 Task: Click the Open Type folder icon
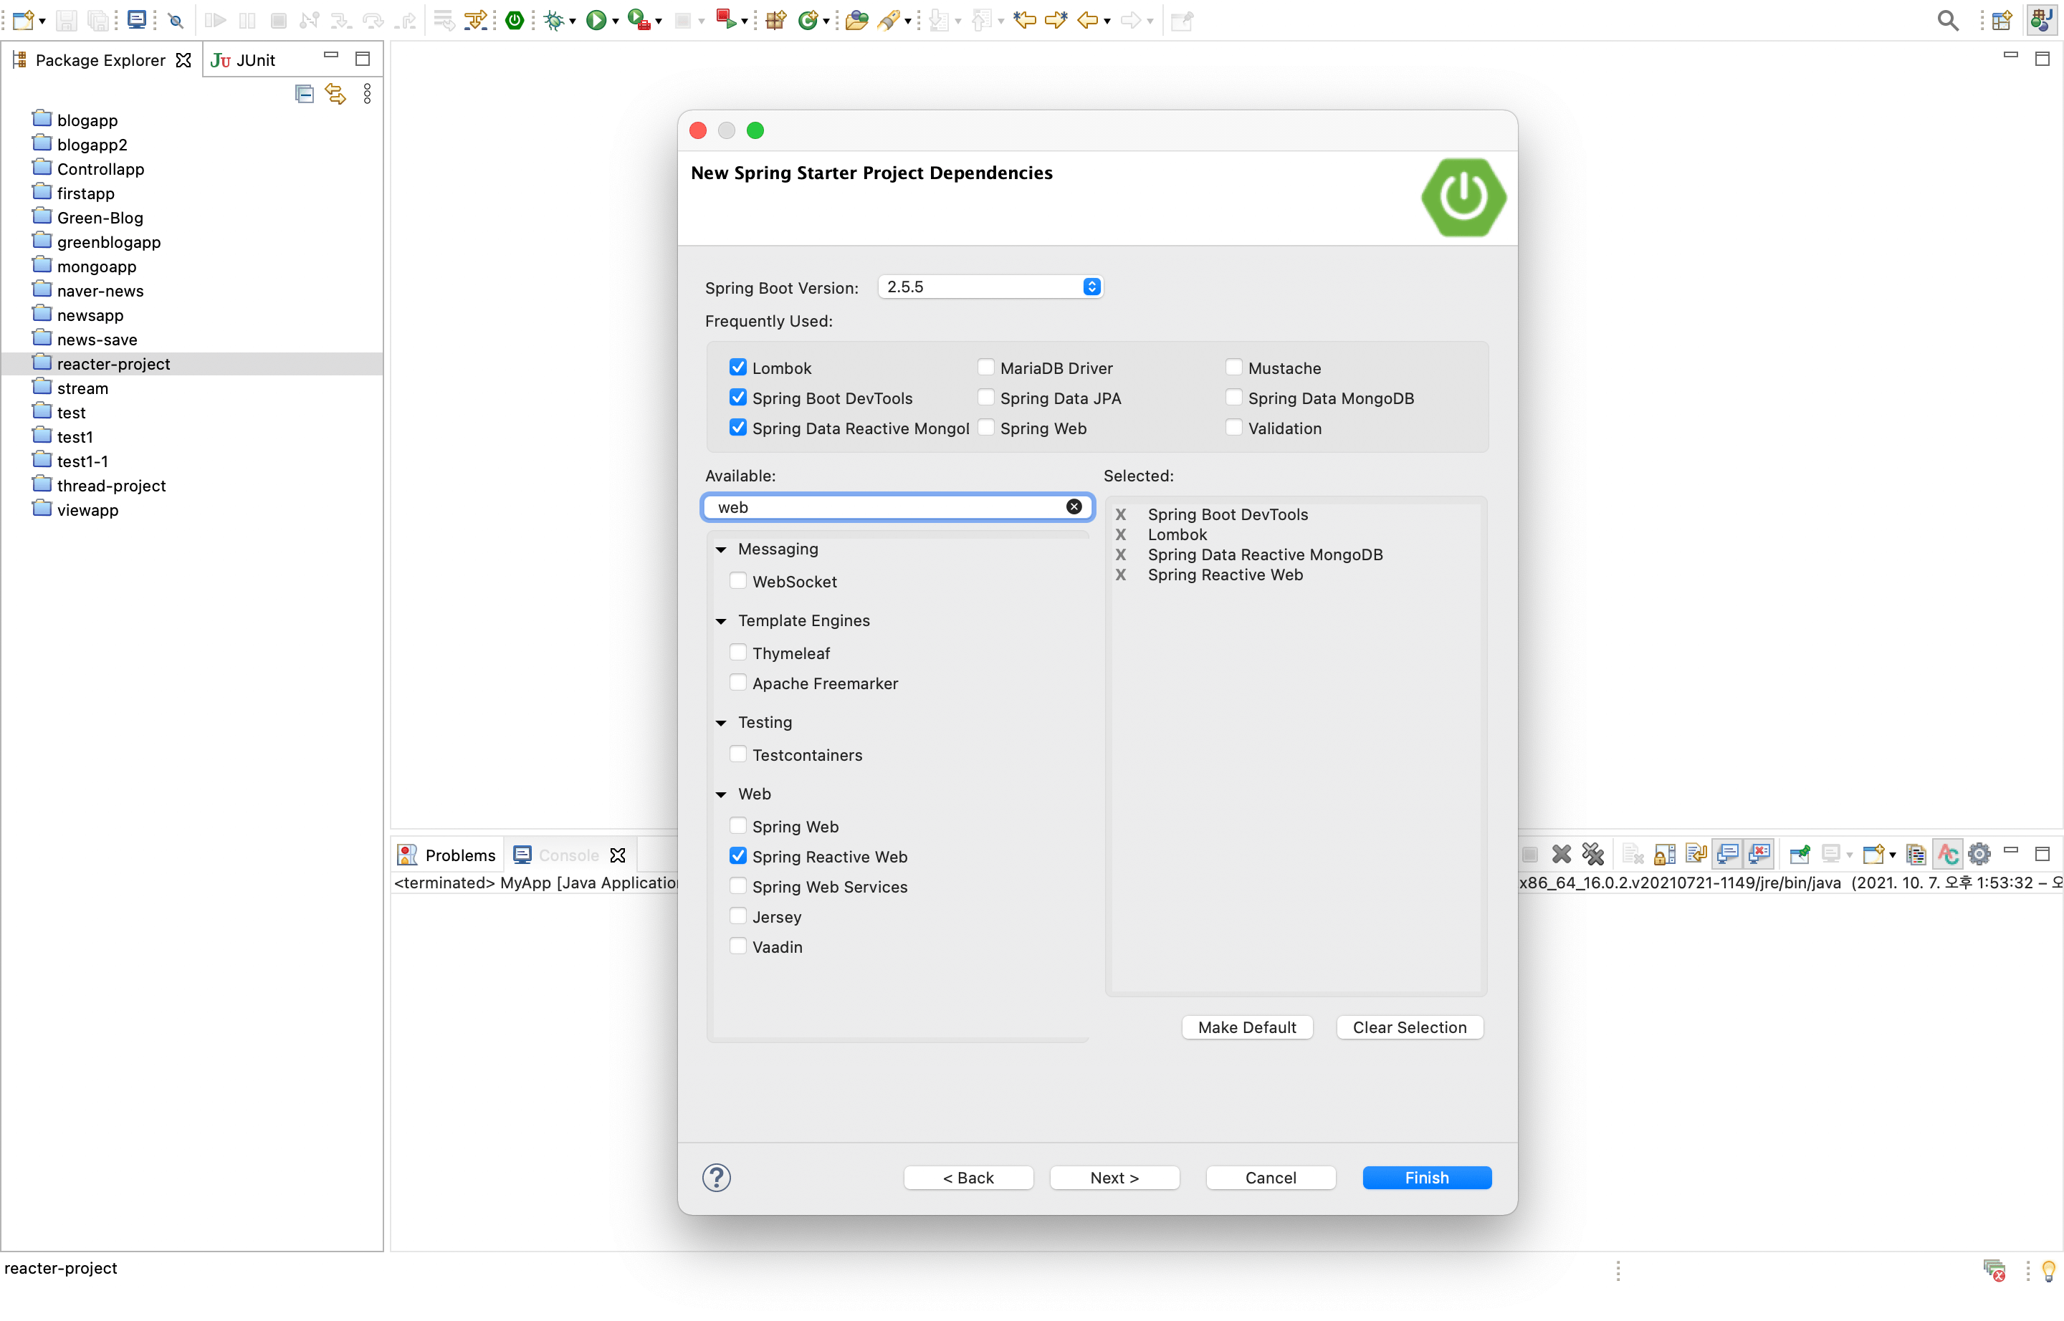[x=856, y=20]
